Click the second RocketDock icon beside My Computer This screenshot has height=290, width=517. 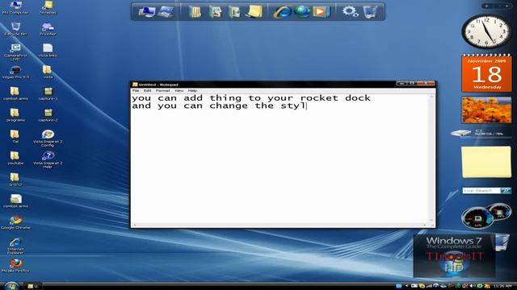coord(166,12)
